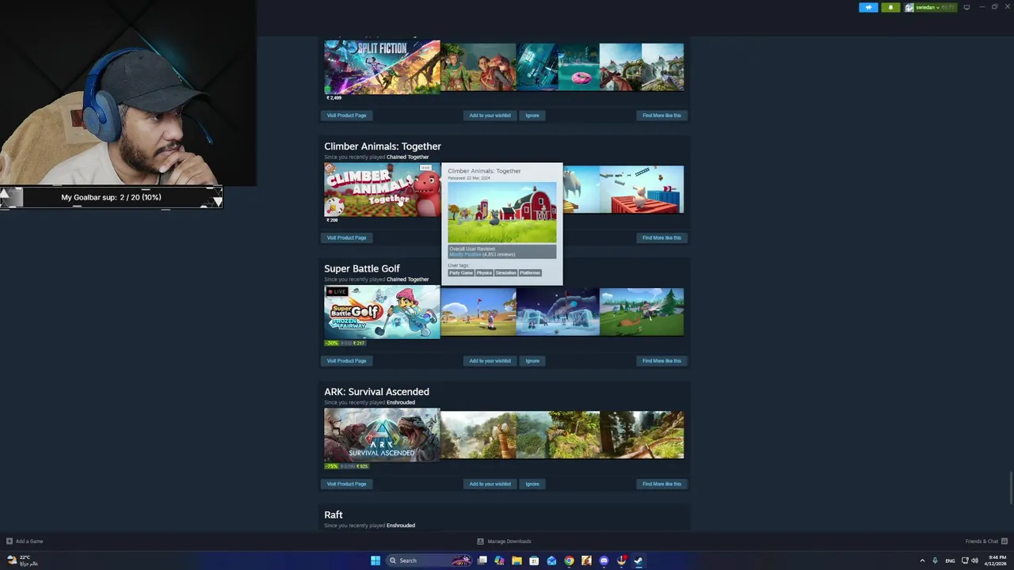Add ARK: Survival Ascended to your wishlist
The width and height of the screenshot is (1014, 570).
tap(490, 484)
